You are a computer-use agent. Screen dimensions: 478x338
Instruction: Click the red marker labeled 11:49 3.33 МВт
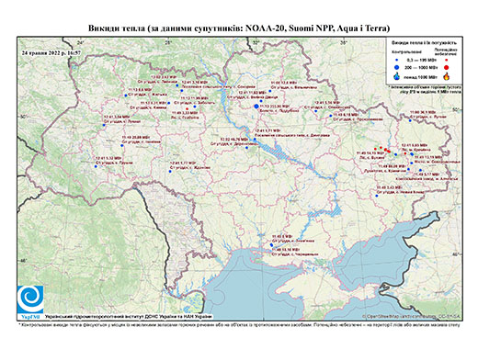[x=187, y=109]
